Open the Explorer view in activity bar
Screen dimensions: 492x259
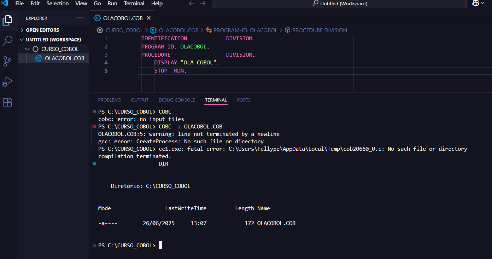pyautogui.click(x=7, y=20)
